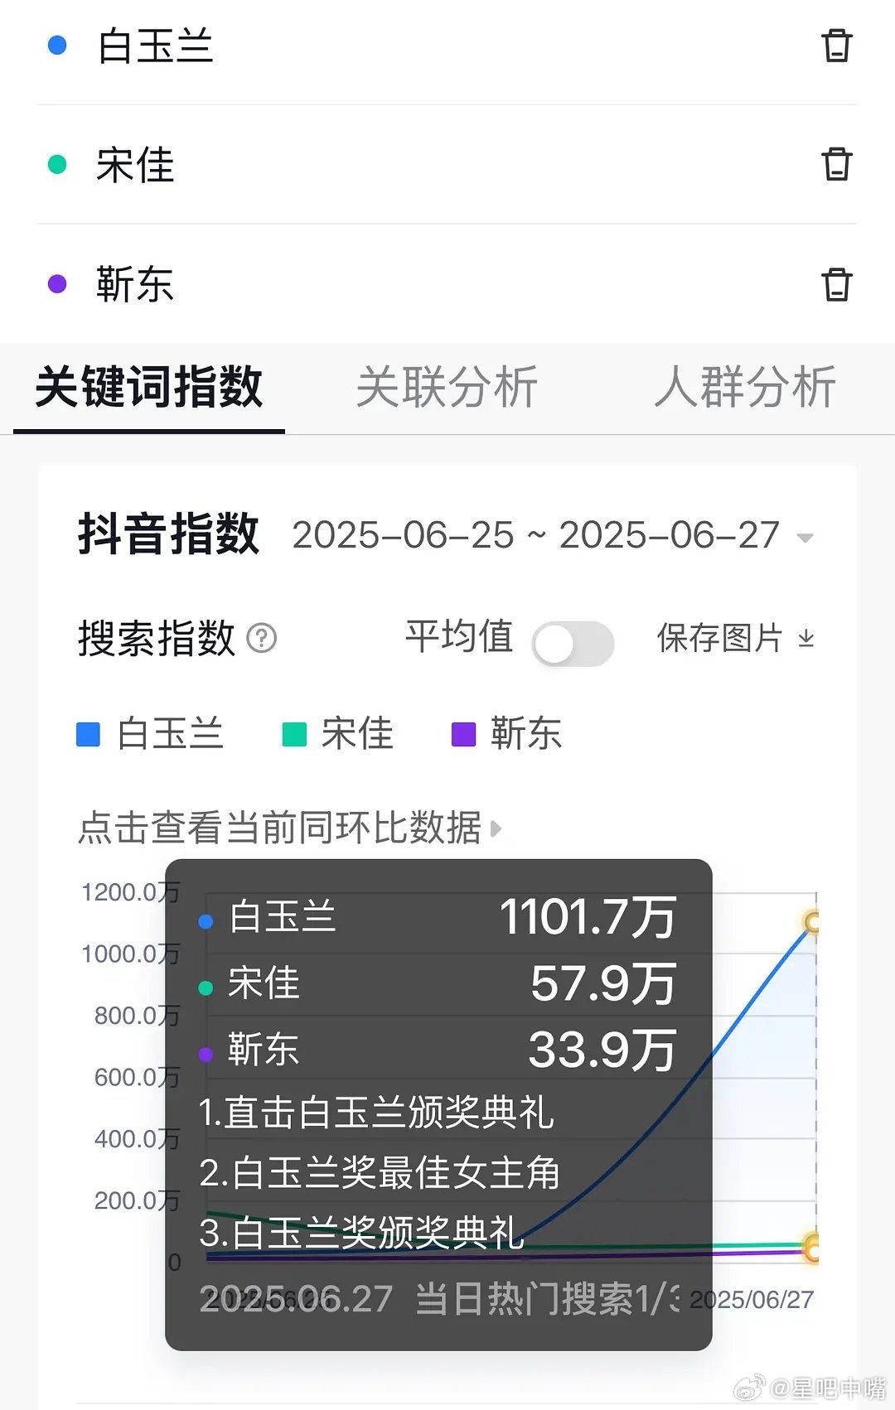
Task: Delete the 靳东 keyword with trash icon
Action: click(x=836, y=284)
